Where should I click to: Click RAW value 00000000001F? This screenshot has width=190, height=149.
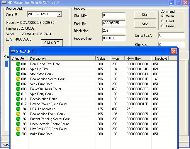[137, 79]
